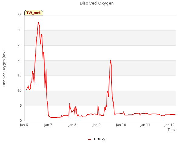Click the highest peak near 33 mV
194x145 pixels.
pyautogui.click(x=38, y=22)
